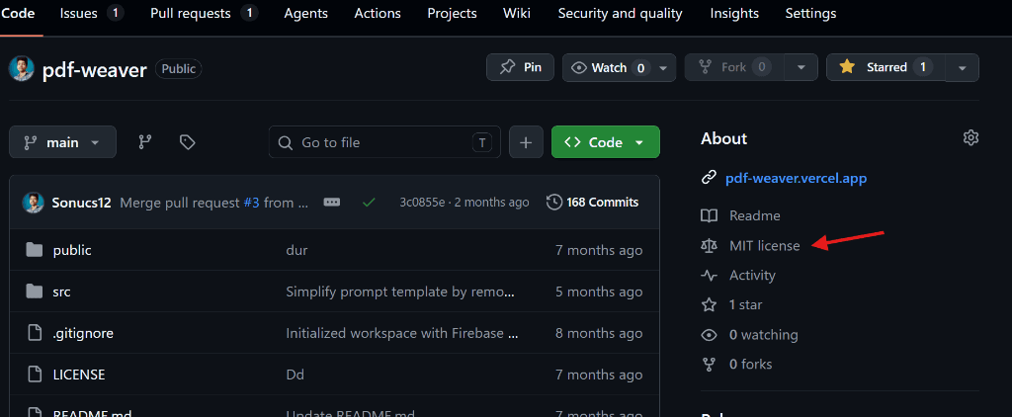Open the 1 star stargazers link
The image size is (1012, 417).
745,304
